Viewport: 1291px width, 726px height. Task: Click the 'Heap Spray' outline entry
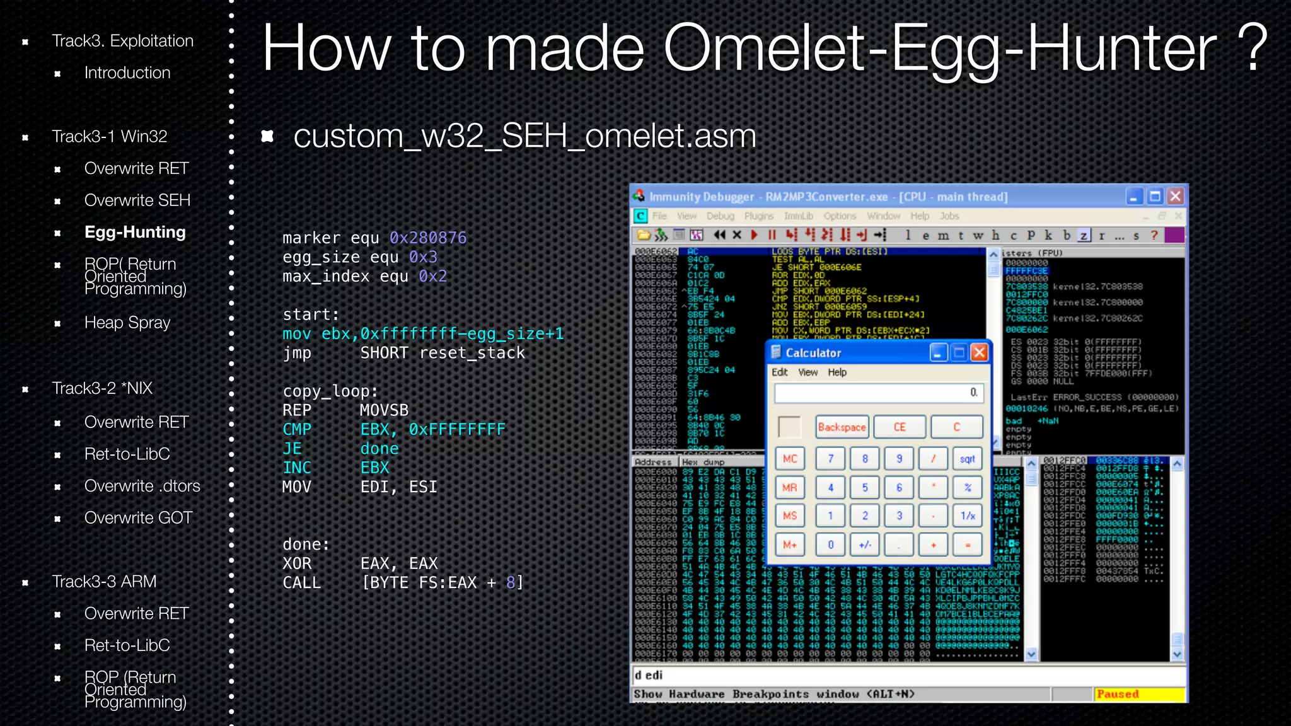127,322
